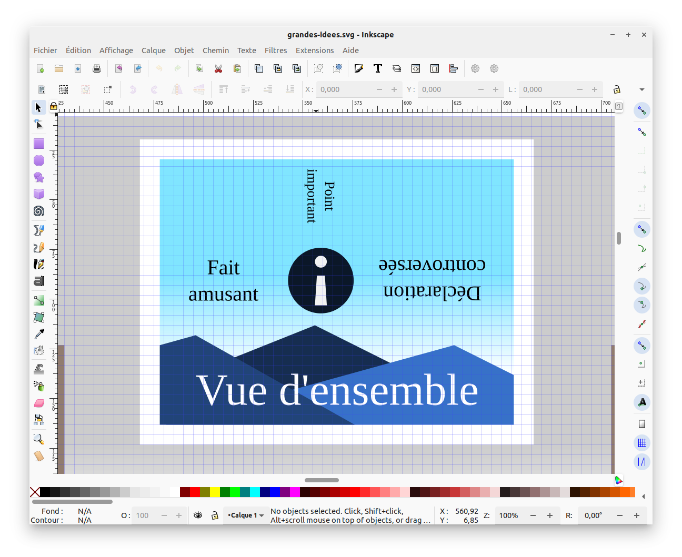Image resolution: width=682 pixels, height=557 pixels.
Task: Lock Calque 1 using the padlock icon
Action: point(215,515)
